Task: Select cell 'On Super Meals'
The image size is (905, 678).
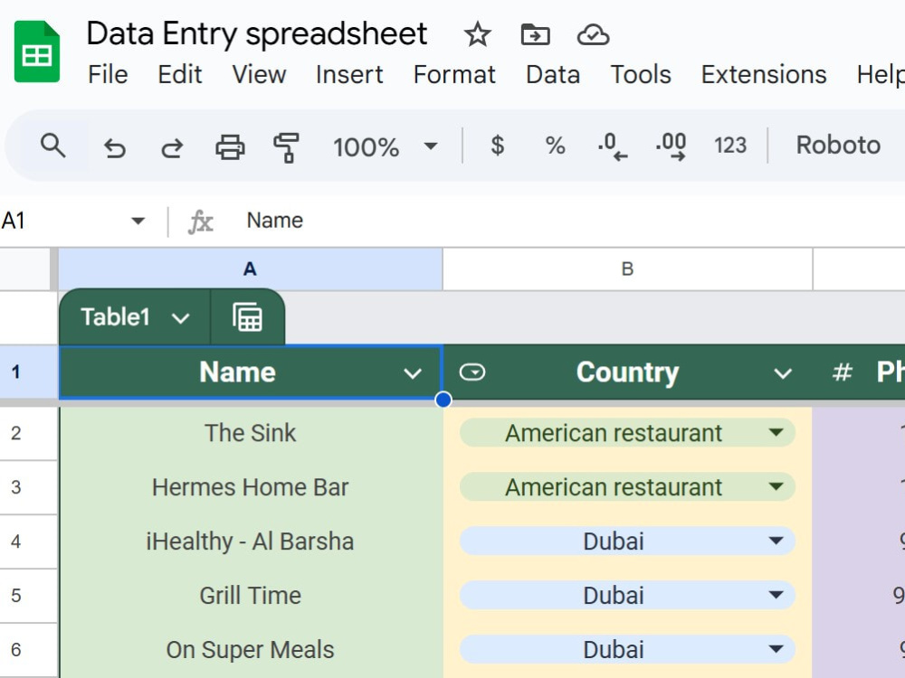Action: 251,650
